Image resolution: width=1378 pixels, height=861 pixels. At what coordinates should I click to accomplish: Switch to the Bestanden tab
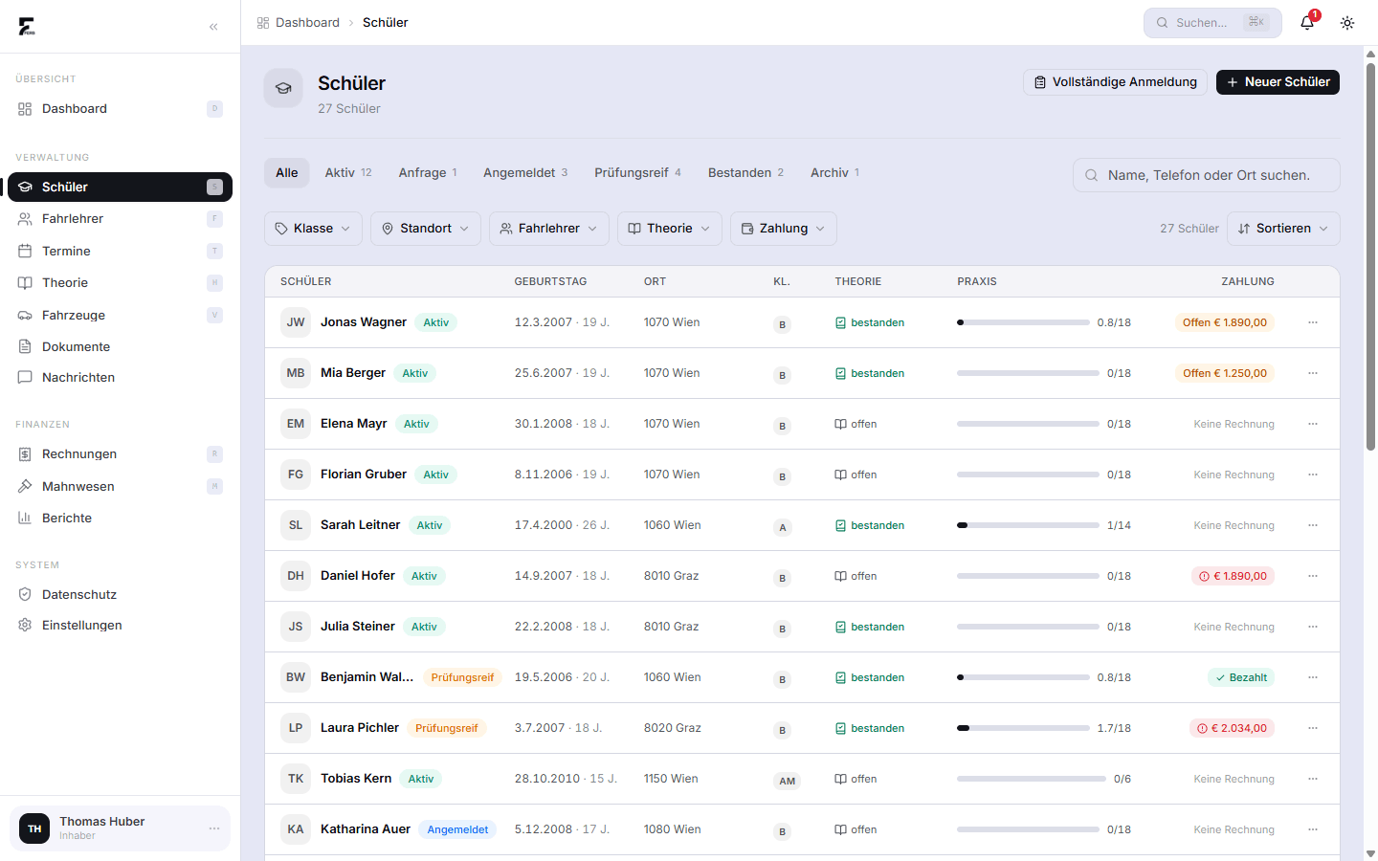pyautogui.click(x=745, y=173)
